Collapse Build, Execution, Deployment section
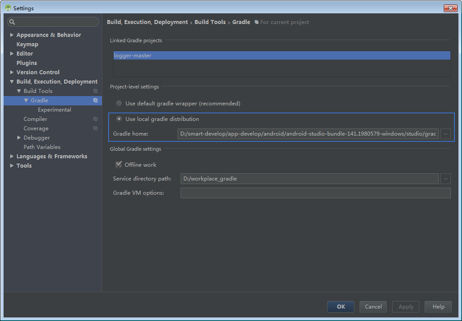The width and height of the screenshot is (462, 321). click(x=12, y=82)
